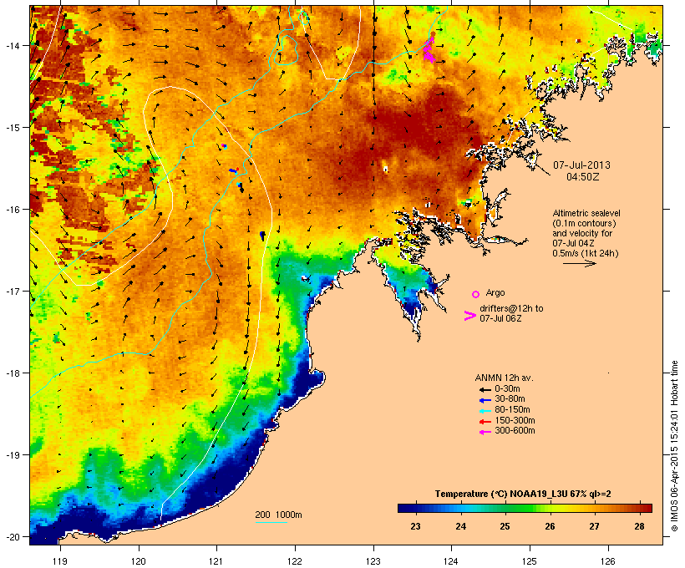
Task: Click the 07-Jul-2013 date label
Action: [581, 165]
